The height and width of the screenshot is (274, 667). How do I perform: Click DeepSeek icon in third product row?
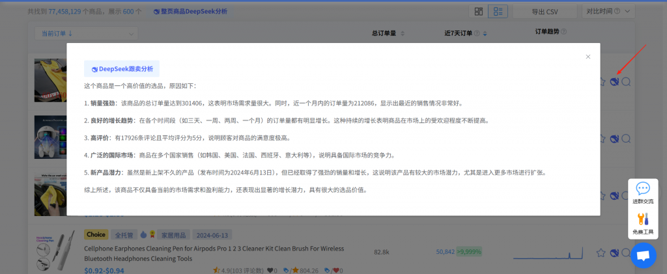[x=614, y=196]
